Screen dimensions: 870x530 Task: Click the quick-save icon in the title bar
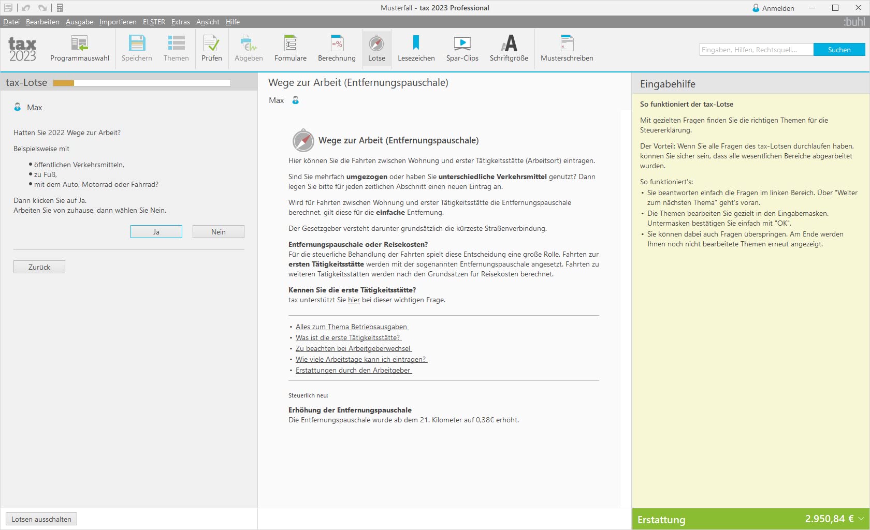(8, 8)
